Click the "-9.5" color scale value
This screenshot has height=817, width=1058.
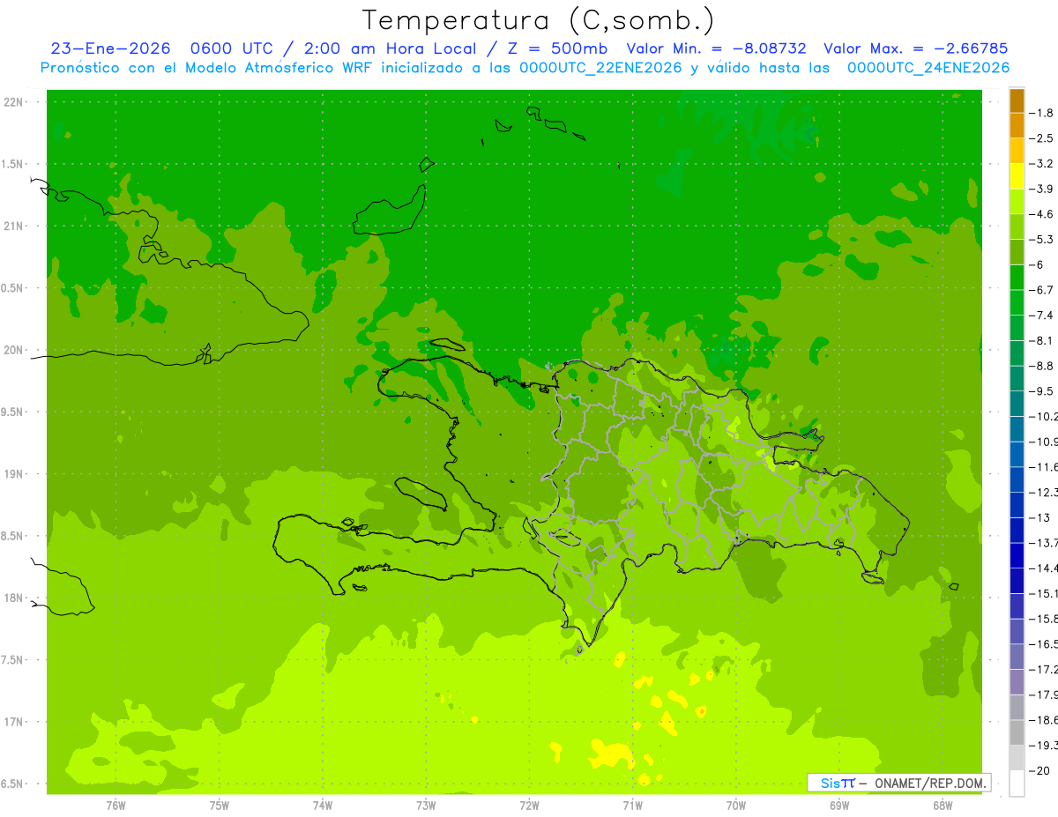(x=1043, y=391)
